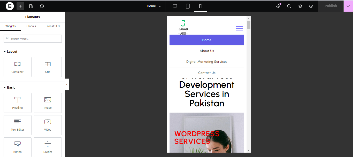Open the Home page dropdown

(x=154, y=6)
